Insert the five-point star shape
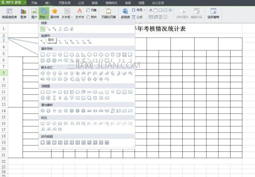The height and width of the screenshot is (177, 255). pyautogui.click(x=60, y=111)
